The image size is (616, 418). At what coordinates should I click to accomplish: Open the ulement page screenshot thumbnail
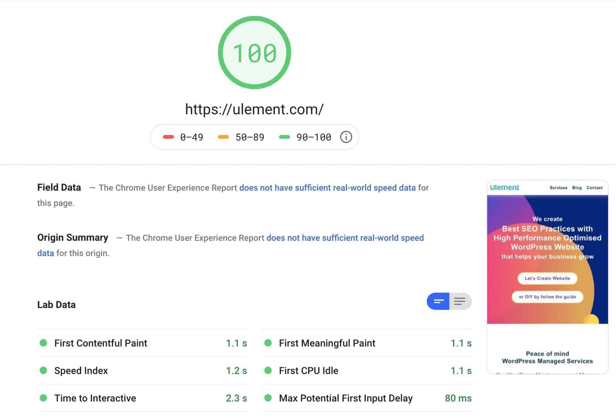pos(547,277)
